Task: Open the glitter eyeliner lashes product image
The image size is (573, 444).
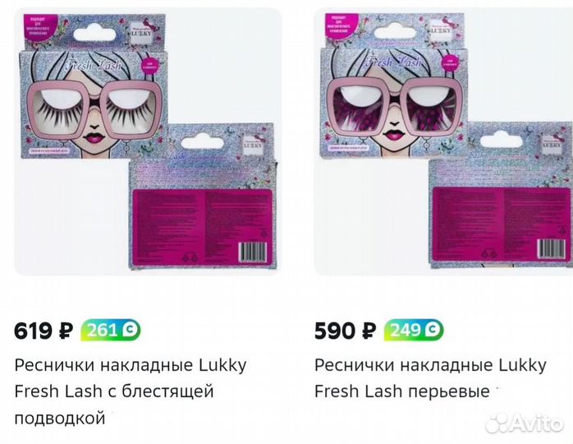Action: pyautogui.click(x=148, y=141)
